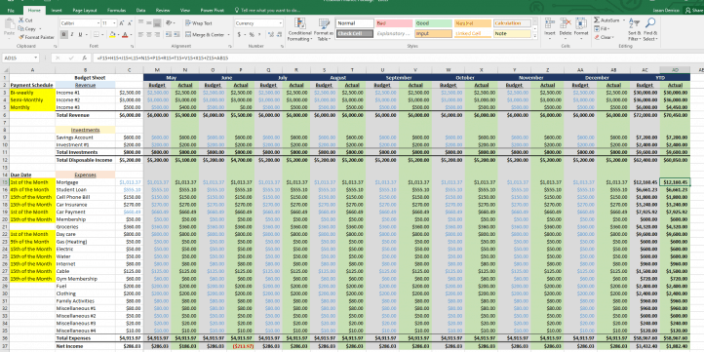The width and height of the screenshot is (704, 352).
Task: Decrease font size with smaller A
Action: (x=130, y=22)
